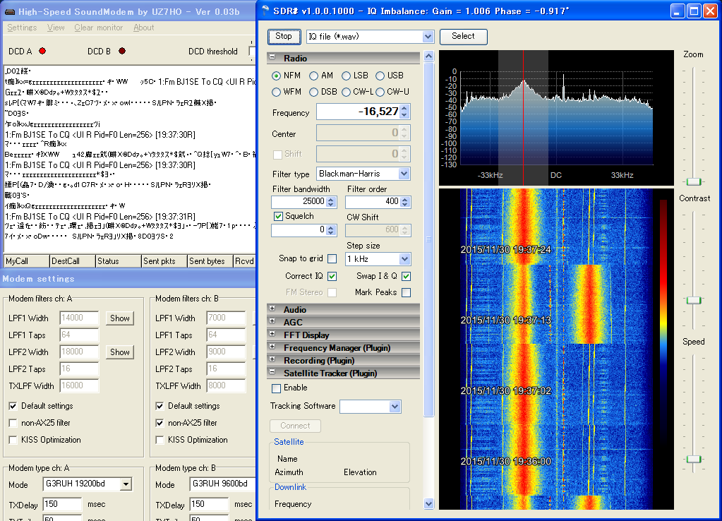Screen dimensions: 722x521
Task: Click Clear monitor menu item
Action: point(99,28)
